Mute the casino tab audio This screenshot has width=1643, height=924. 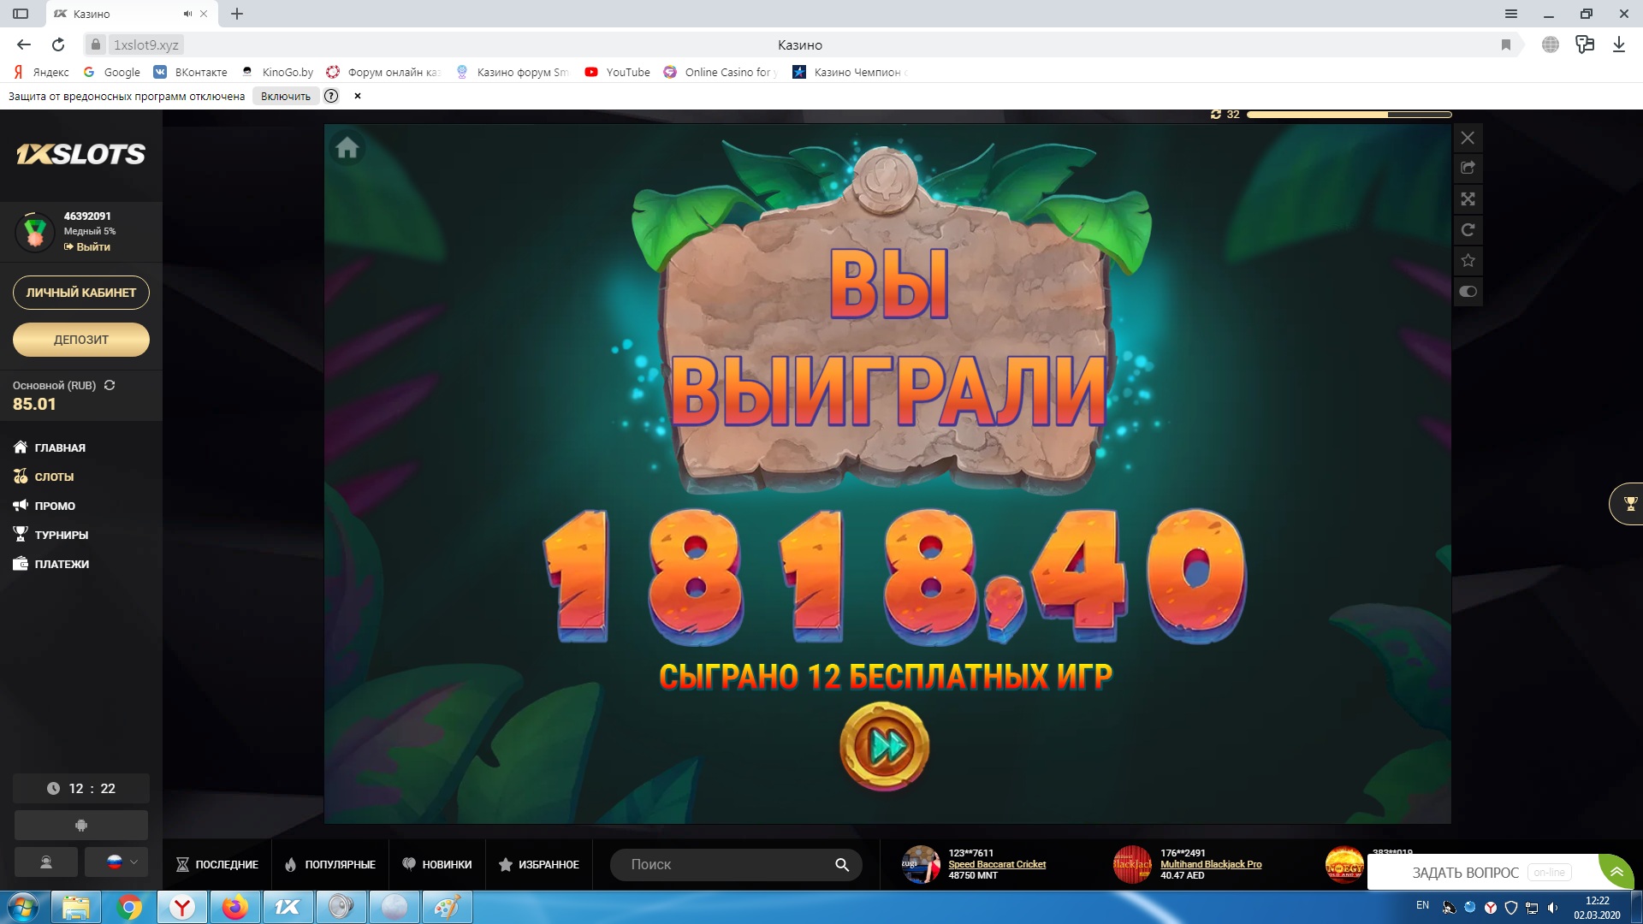(x=187, y=14)
